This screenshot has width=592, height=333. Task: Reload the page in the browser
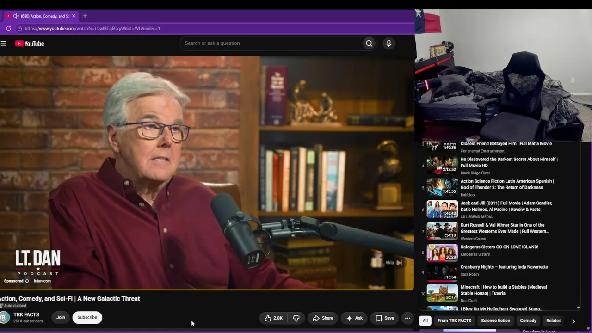point(8,28)
